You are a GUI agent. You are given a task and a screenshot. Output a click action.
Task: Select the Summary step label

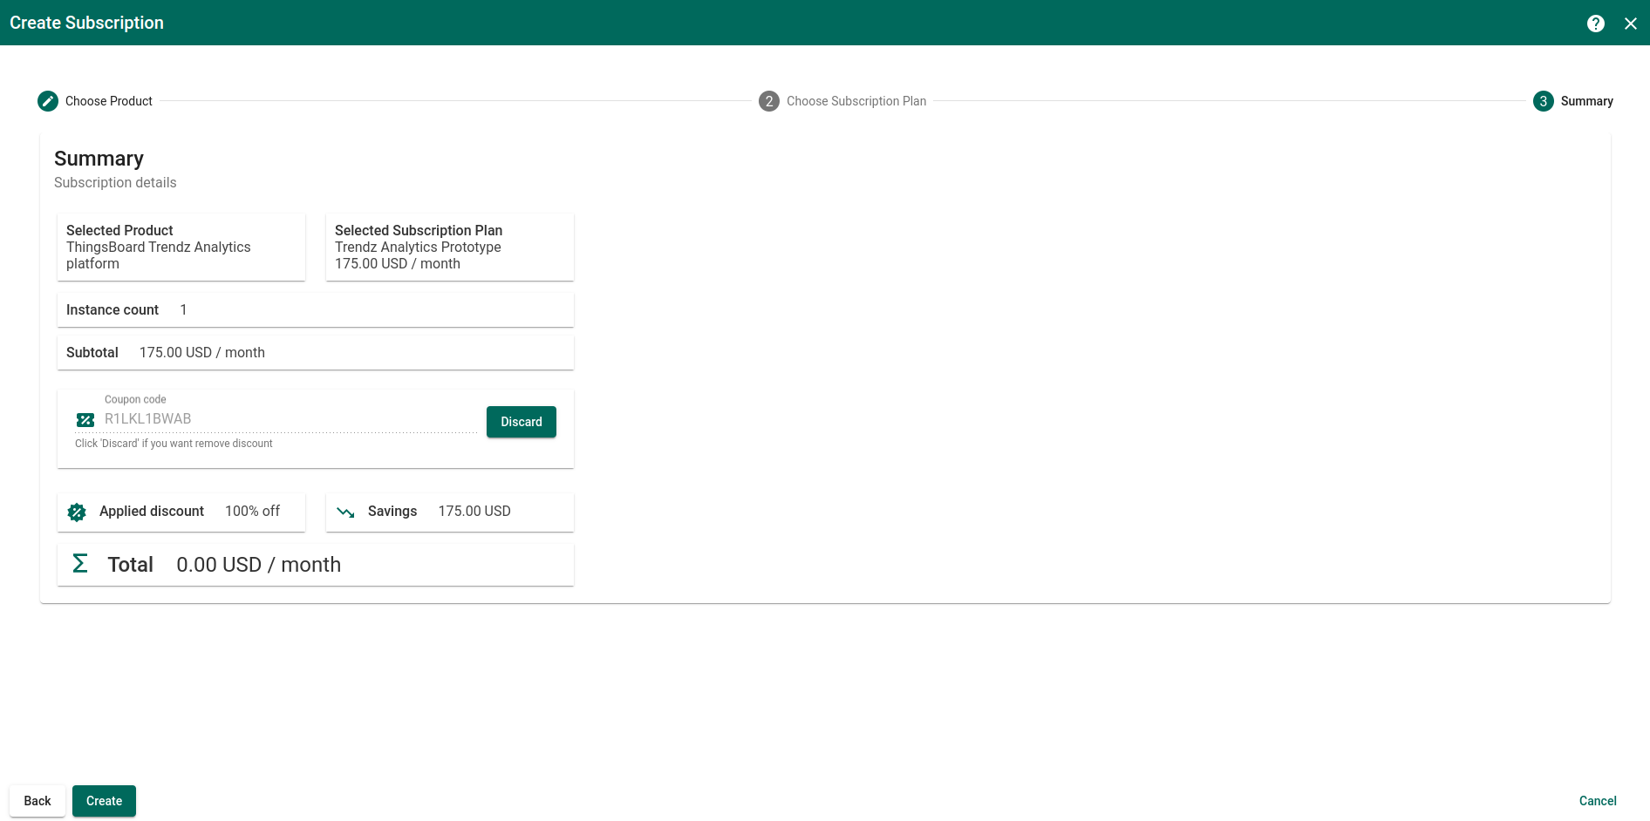(x=1586, y=101)
